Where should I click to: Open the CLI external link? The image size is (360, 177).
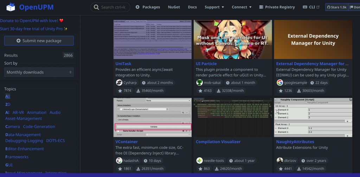[311, 7]
